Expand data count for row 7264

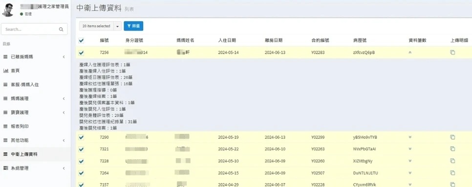pos(409,172)
